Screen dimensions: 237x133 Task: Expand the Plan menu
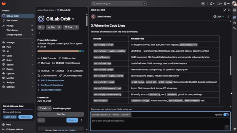click(18, 47)
